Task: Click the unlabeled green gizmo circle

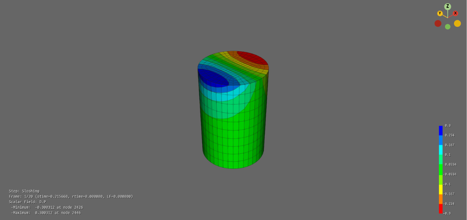Action: pyautogui.click(x=447, y=27)
